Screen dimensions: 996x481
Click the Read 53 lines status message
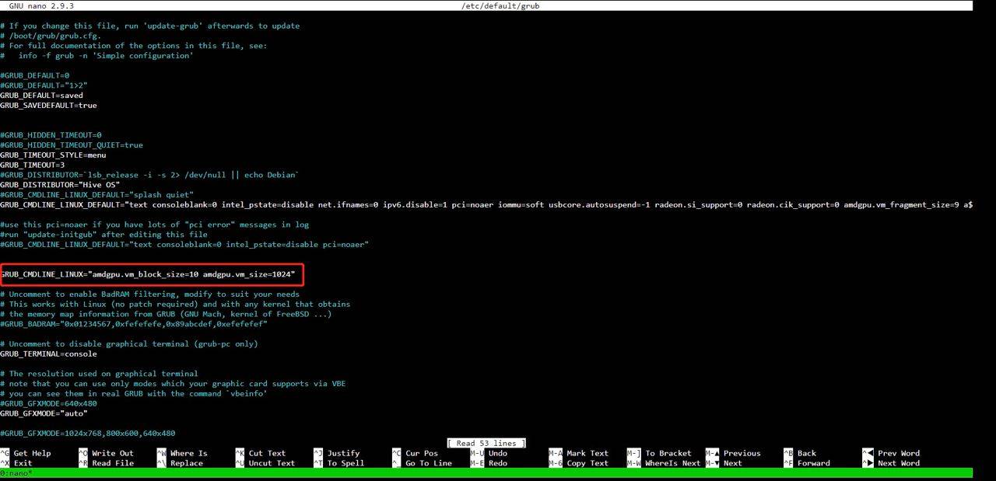click(486, 443)
